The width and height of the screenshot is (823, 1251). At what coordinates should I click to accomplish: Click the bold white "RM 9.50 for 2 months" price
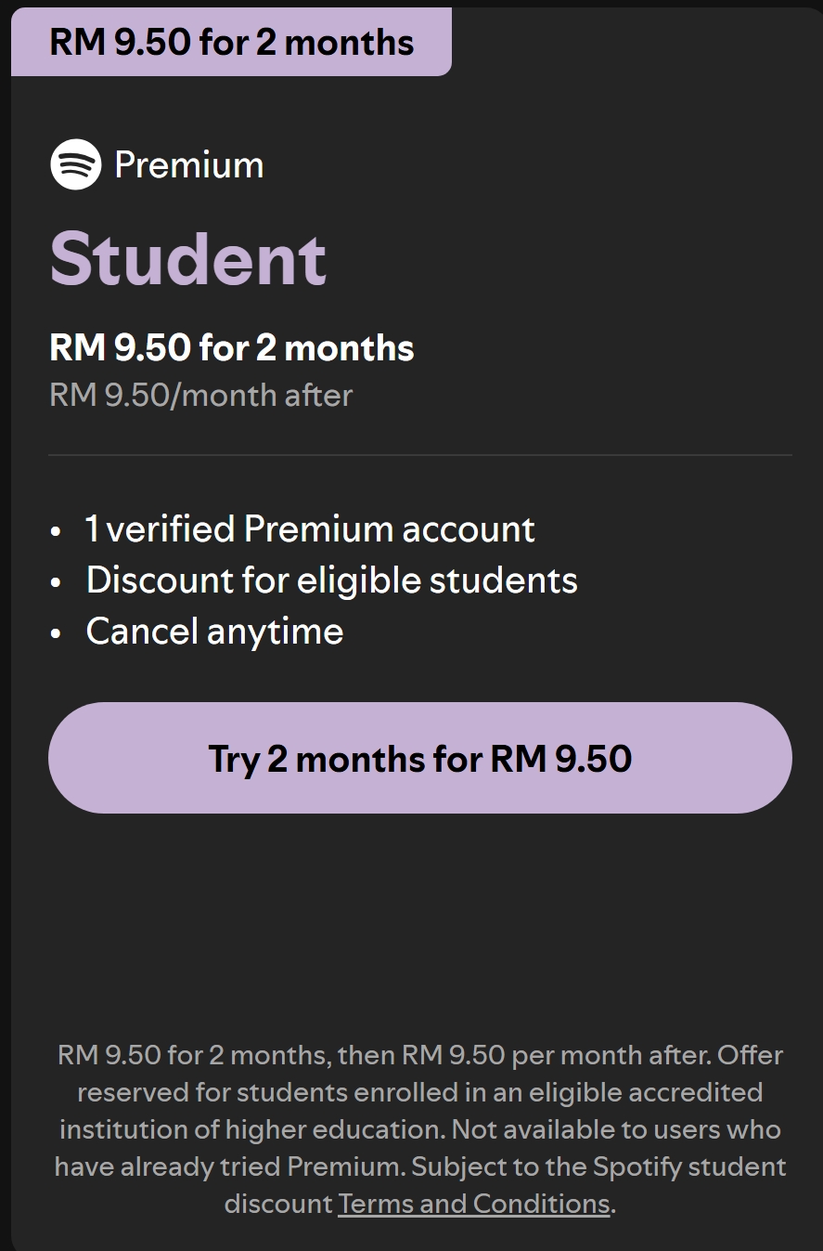(x=231, y=348)
